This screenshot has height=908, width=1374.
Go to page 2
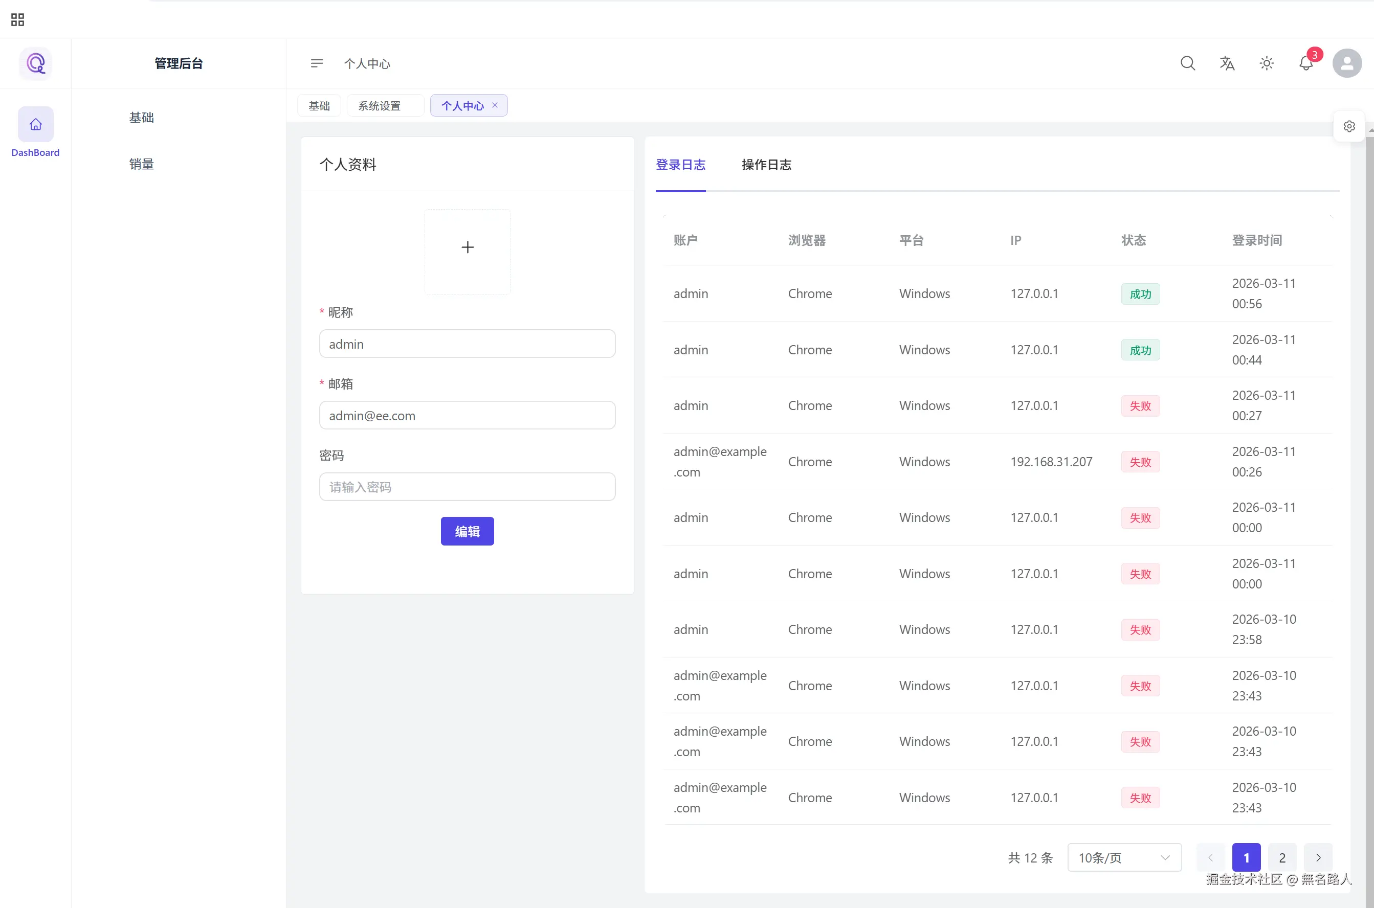tap(1282, 857)
